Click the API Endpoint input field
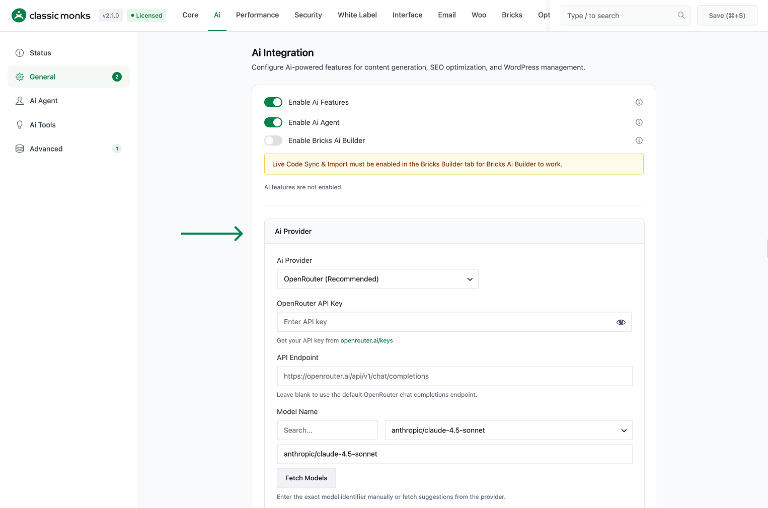768x508 pixels. pyautogui.click(x=454, y=376)
